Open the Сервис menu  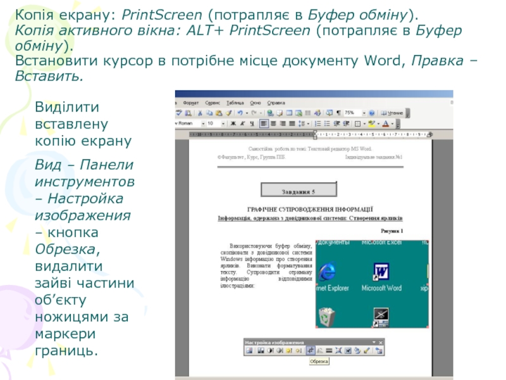(x=213, y=103)
